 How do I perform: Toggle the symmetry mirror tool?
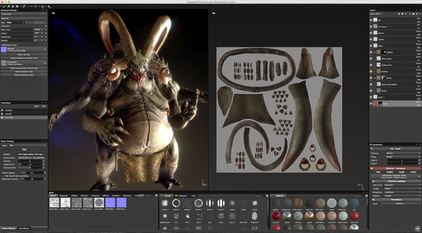(31, 6)
